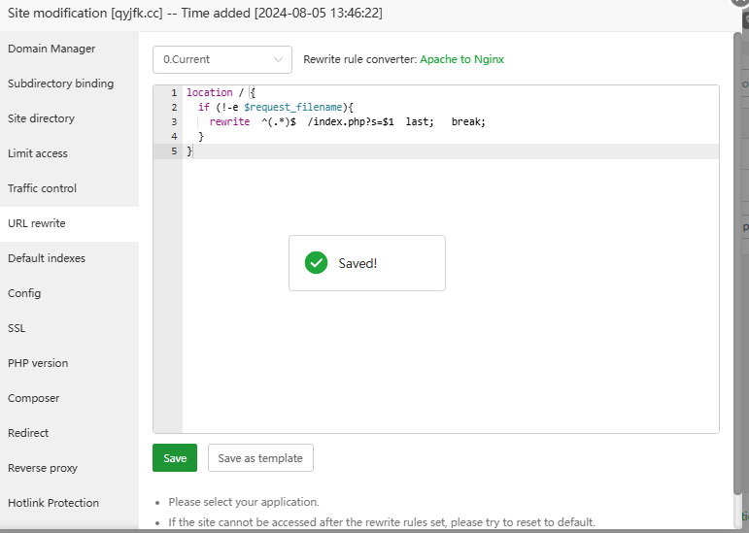The height and width of the screenshot is (533, 749).
Task: Click the green checkmark in Saved toast
Action: 316,263
